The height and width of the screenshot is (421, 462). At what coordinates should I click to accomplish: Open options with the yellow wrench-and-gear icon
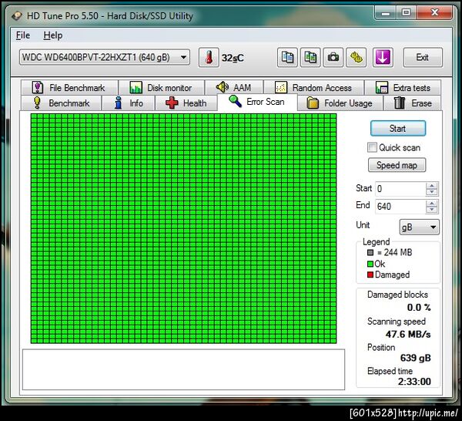(x=357, y=57)
